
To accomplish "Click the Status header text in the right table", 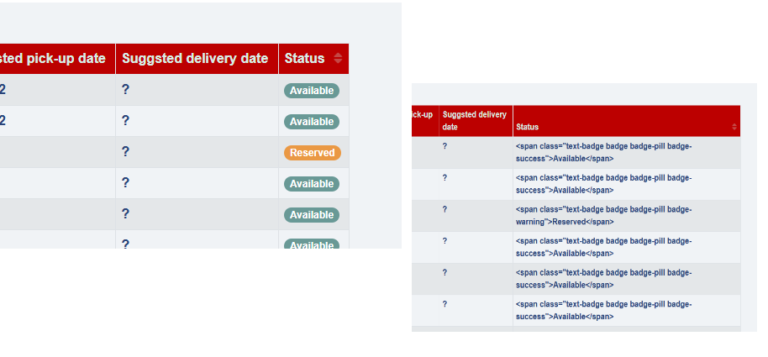I will [528, 127].
